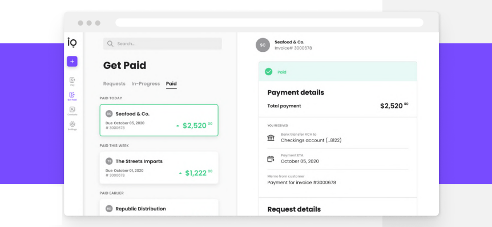This screenshot has width=492, height=227.
Task: Click 'Seafood & Co.' name in detail header
Action: [x=289, y=42]
